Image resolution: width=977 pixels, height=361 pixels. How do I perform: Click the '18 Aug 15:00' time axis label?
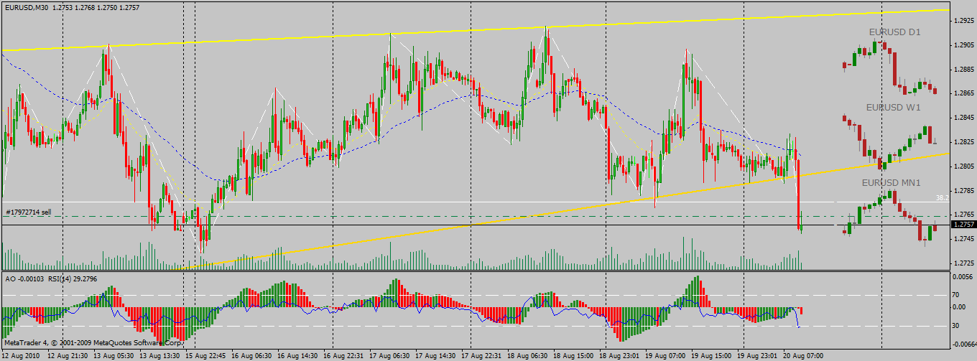coord(574,355)
